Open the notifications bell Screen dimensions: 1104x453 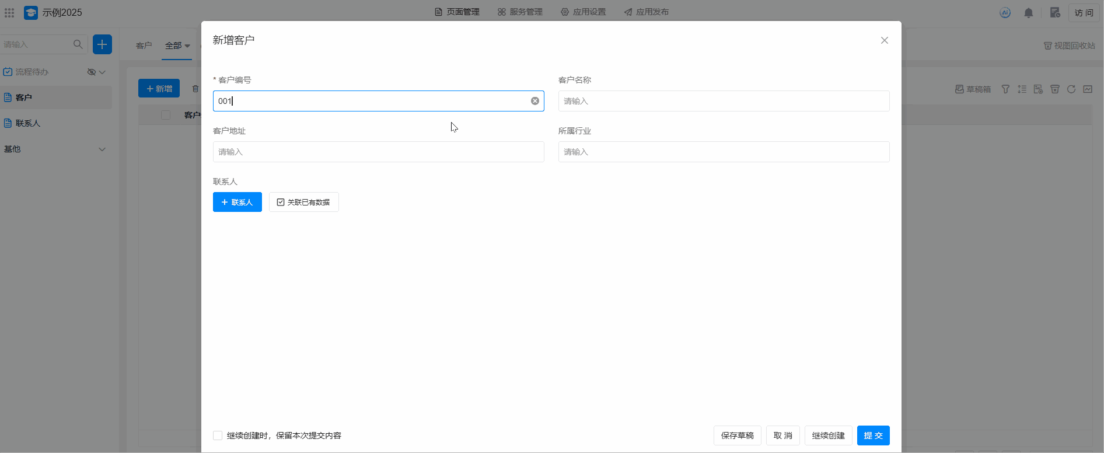(x=1028, y=12)
